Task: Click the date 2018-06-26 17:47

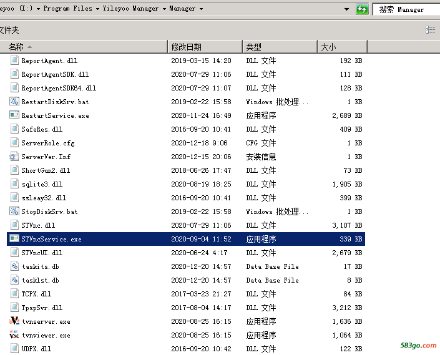Action: (x=201, y=170)
